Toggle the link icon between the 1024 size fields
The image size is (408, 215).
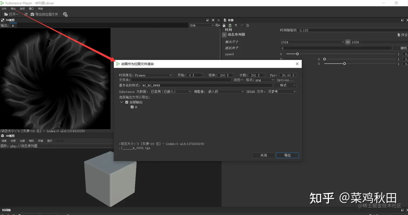pyautogui.click(x=348, y=42)
